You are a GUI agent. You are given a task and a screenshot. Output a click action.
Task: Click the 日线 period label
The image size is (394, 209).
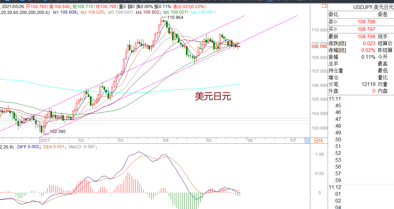pos(319,141)
